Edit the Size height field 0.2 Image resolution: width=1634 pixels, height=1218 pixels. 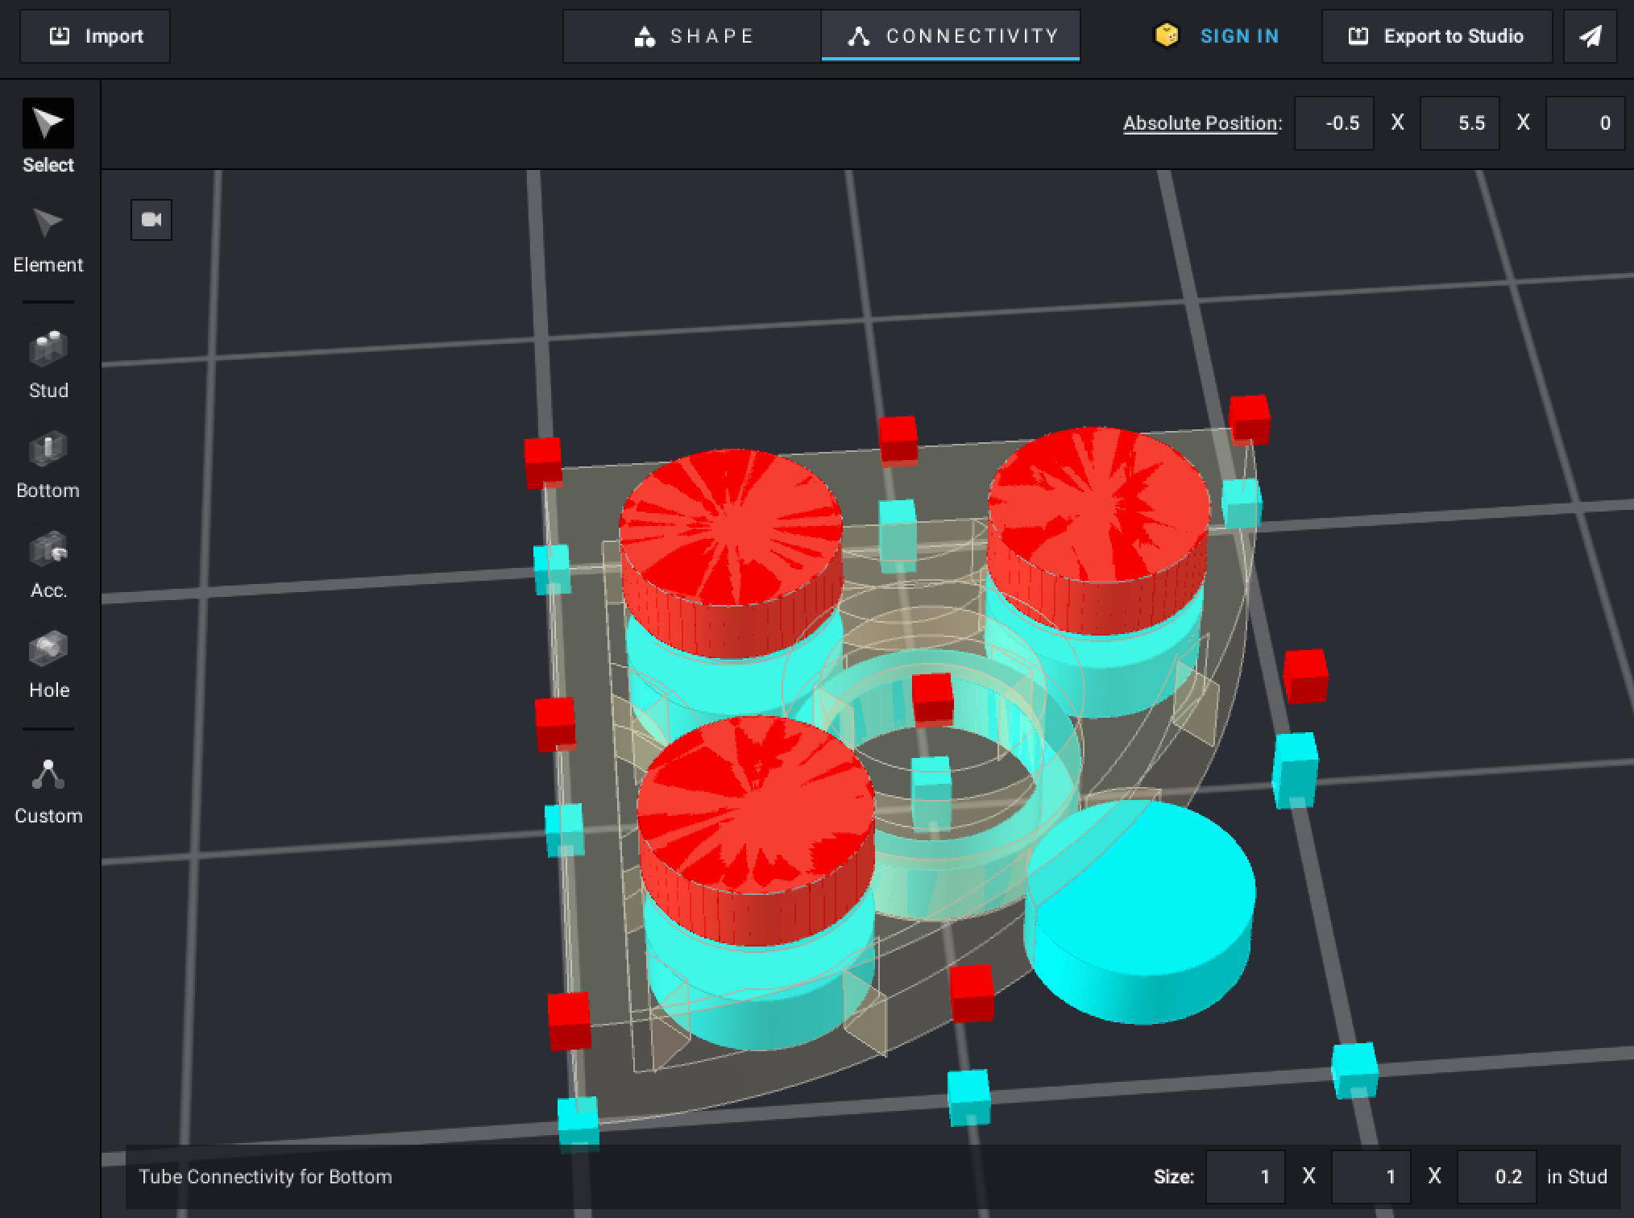(1497, 1177)
